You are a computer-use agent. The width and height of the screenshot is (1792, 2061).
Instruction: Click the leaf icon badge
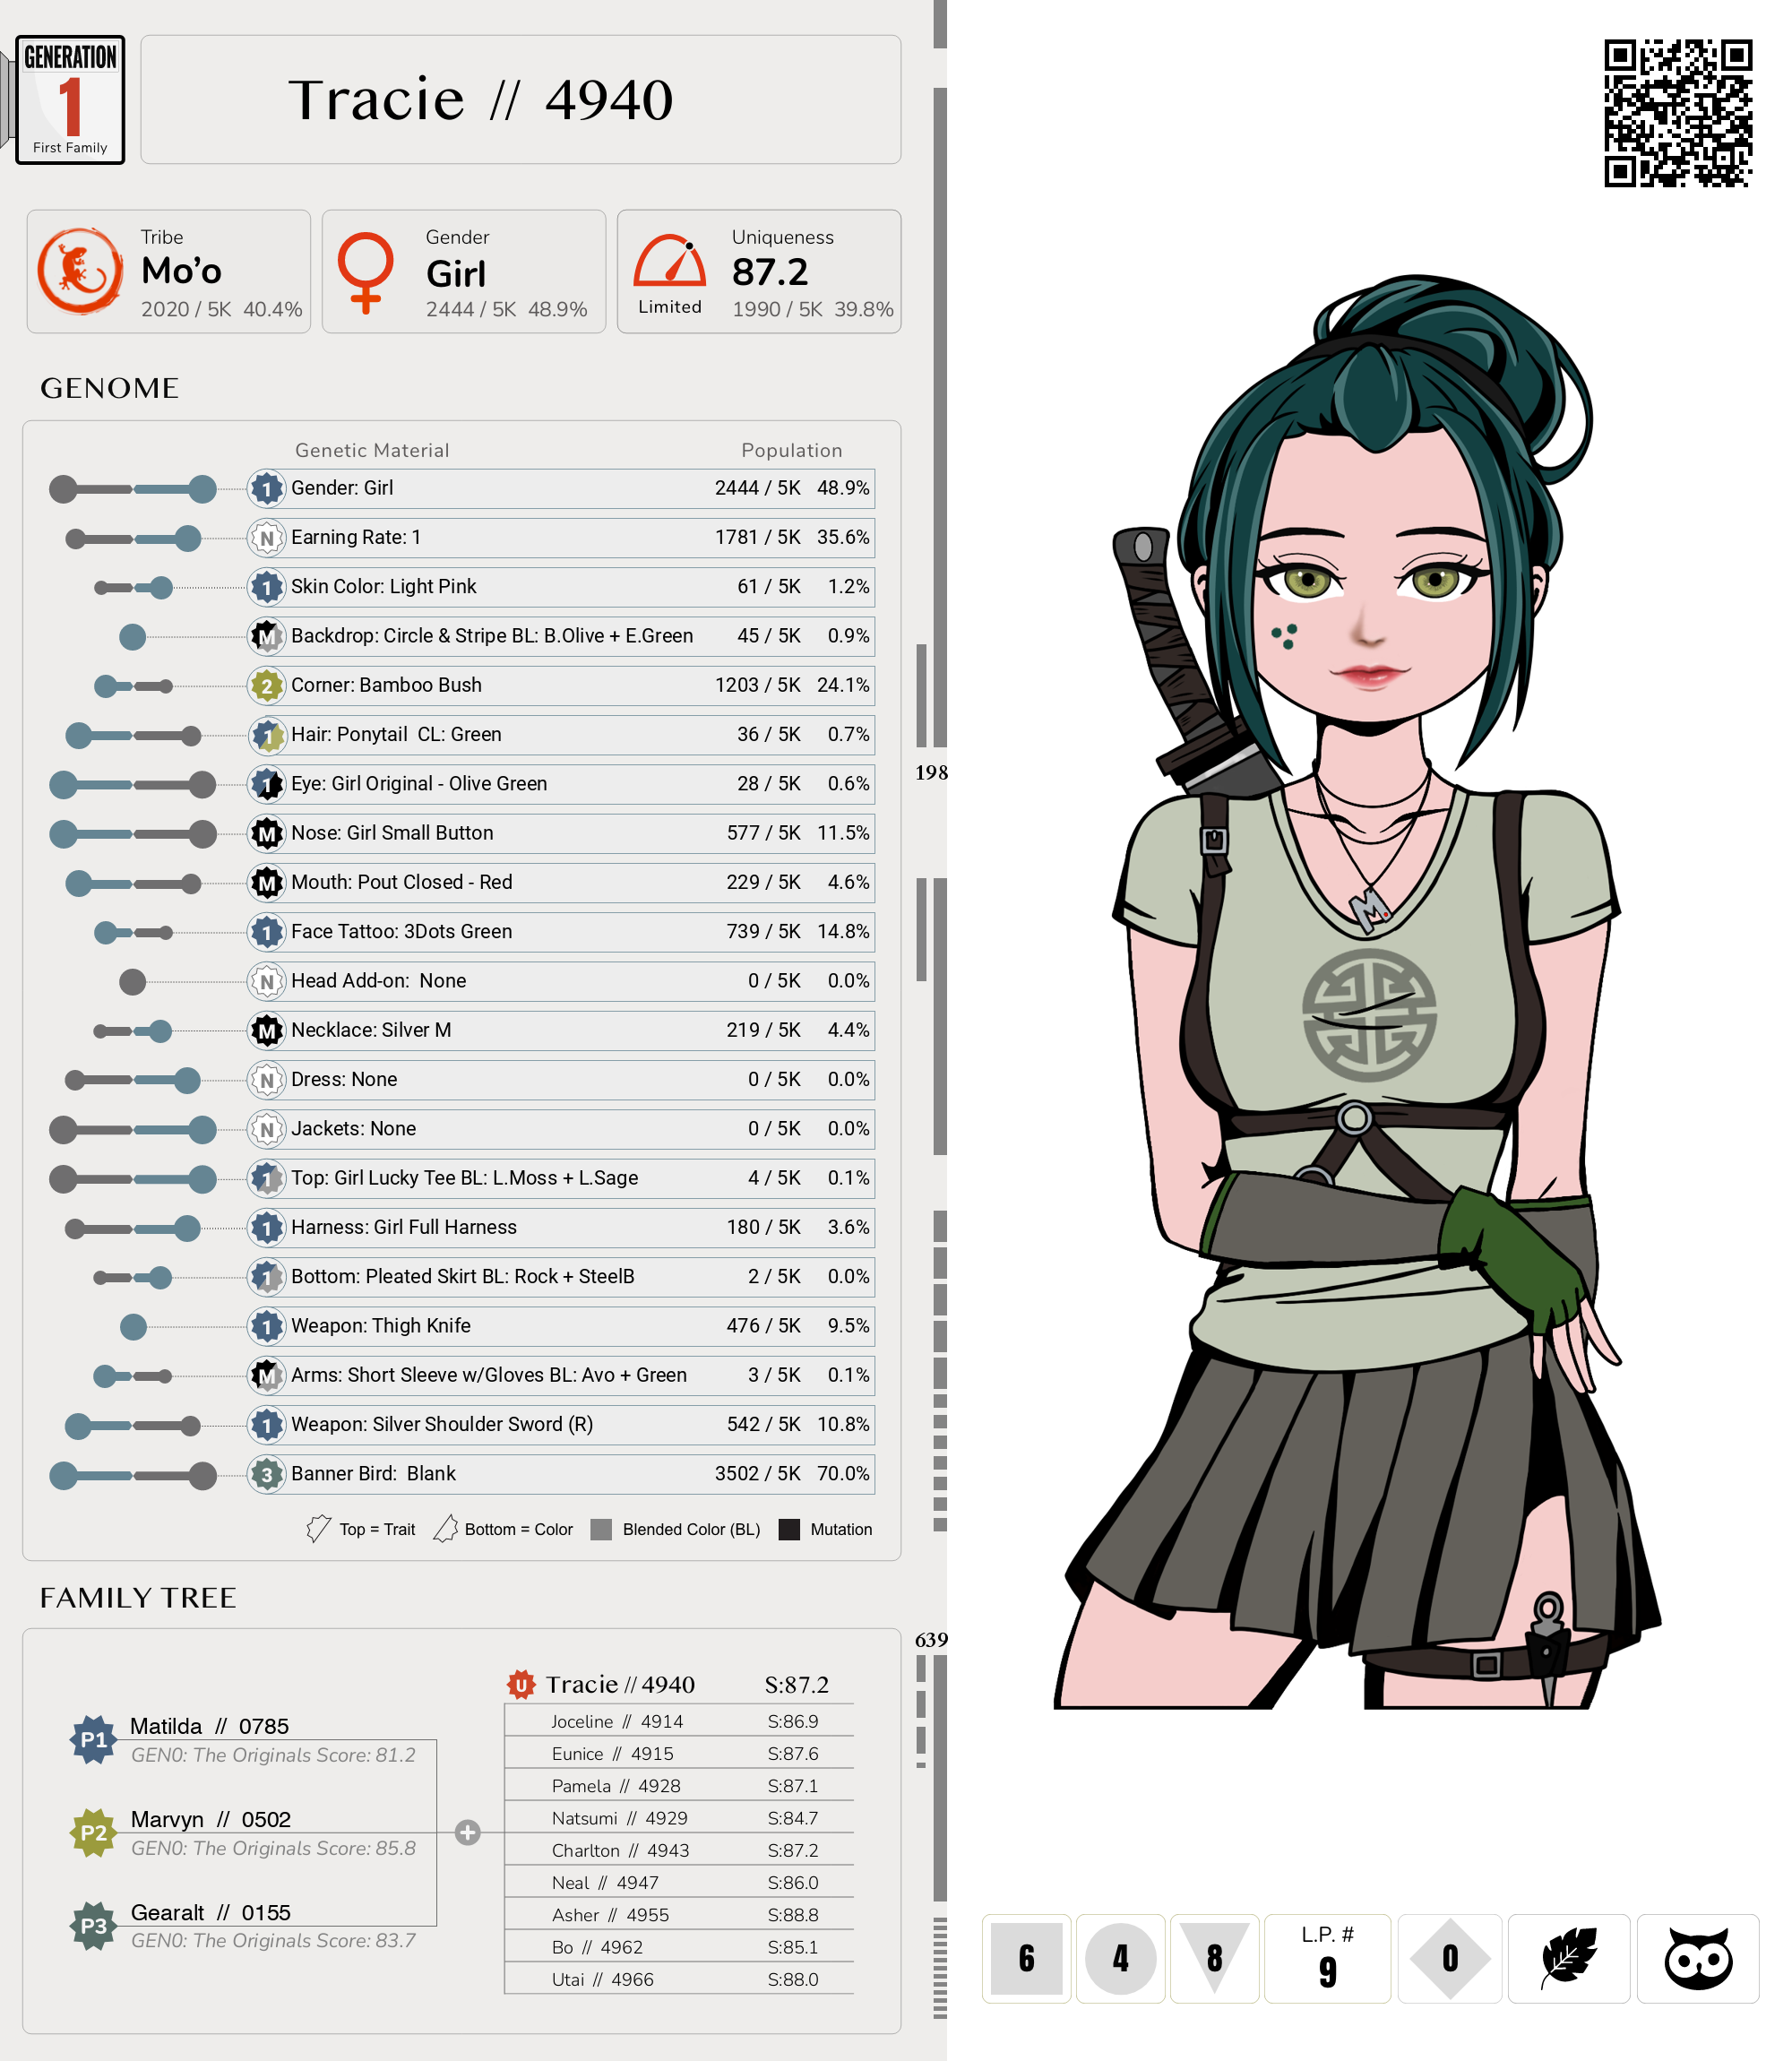(1568, 1957)
